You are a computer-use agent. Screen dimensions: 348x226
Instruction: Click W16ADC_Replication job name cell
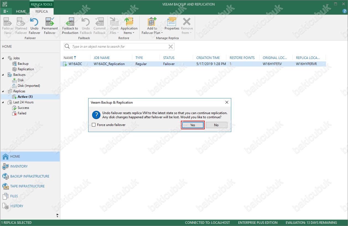pyautogui.click(x=109, y=64)
